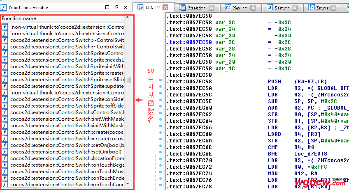Select ControlSwitch::locationFrom function row
The width and height of the screenshot is (349, 190).
[x=63, y=158]
